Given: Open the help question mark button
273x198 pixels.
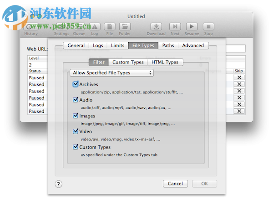Looking at the screenshot, I should click(59, 184).
